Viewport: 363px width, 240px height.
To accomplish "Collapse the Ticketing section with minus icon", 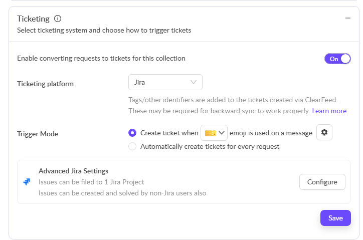I will coord(347,18).
